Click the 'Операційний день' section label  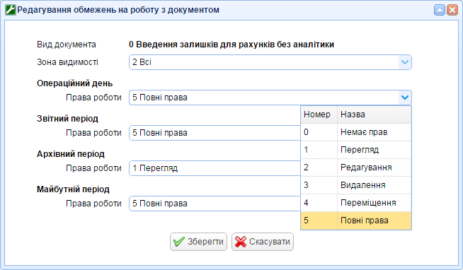coord(75,83)
